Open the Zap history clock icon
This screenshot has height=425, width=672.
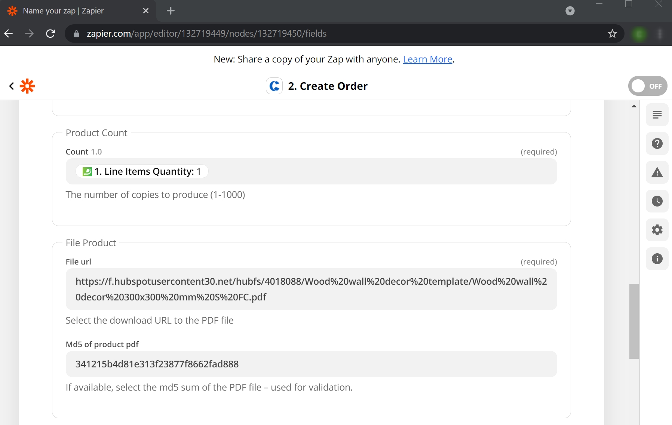[657, 201]
